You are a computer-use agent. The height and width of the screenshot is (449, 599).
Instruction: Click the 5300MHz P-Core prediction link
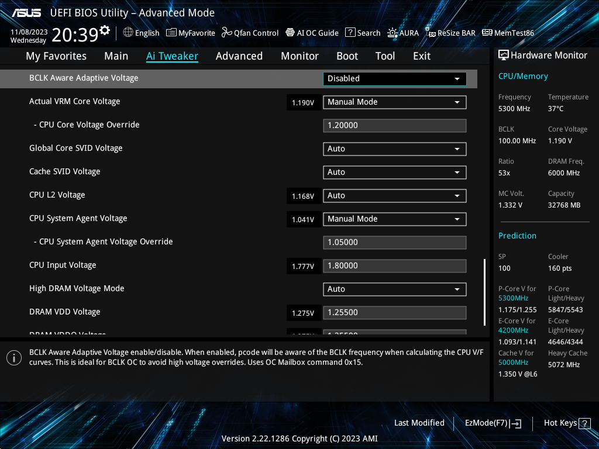[x=513, y=298]
